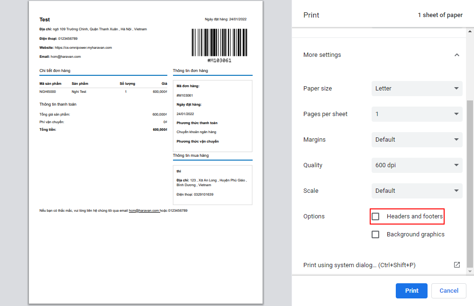
Task: Click the email link in preview footer note
Action: click(144, 210)
